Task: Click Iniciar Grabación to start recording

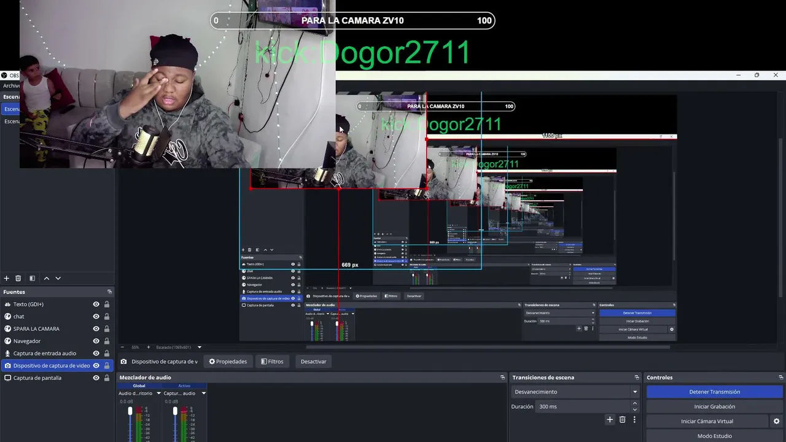Action: pyautogui.click(x=715, y=406)
